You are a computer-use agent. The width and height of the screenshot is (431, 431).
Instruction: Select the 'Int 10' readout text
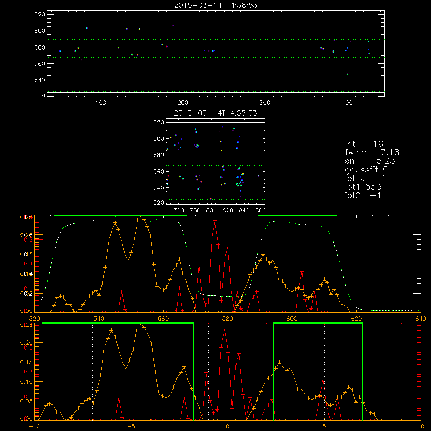click(x=364, y=144)
